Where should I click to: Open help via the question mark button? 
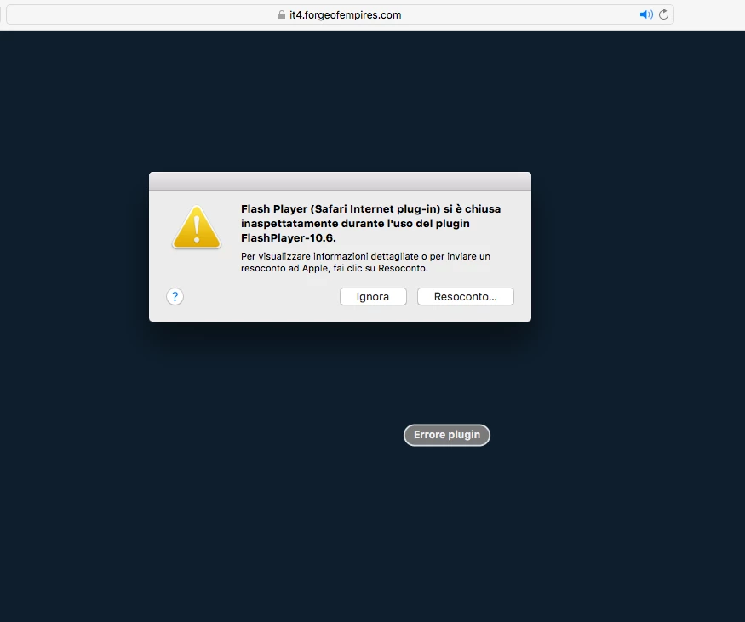click(x=175, y=297)
